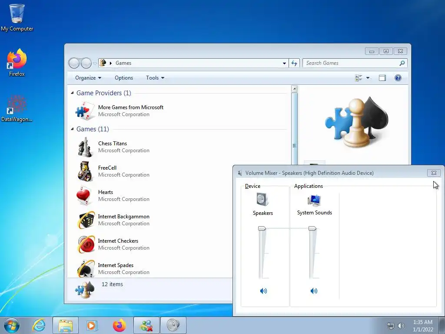Viewport: 445px width, 334px height.
Task: Click the Show desktop button
Action: (442, 325)
